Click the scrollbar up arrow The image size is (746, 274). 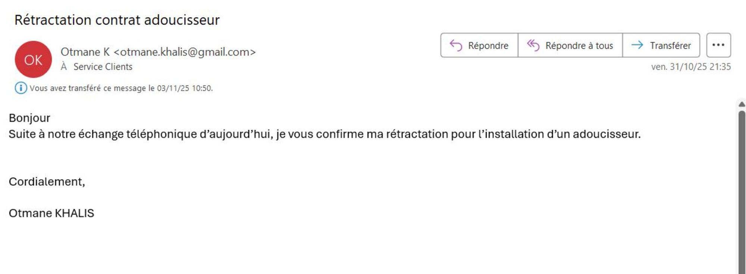[x=742, y=104]
